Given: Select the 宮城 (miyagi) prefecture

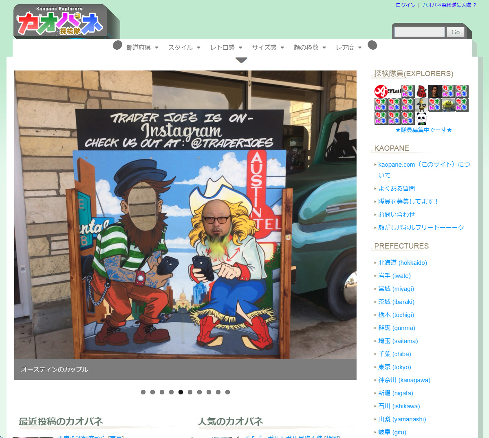Looking at the screenshot, I should point(396,289).
